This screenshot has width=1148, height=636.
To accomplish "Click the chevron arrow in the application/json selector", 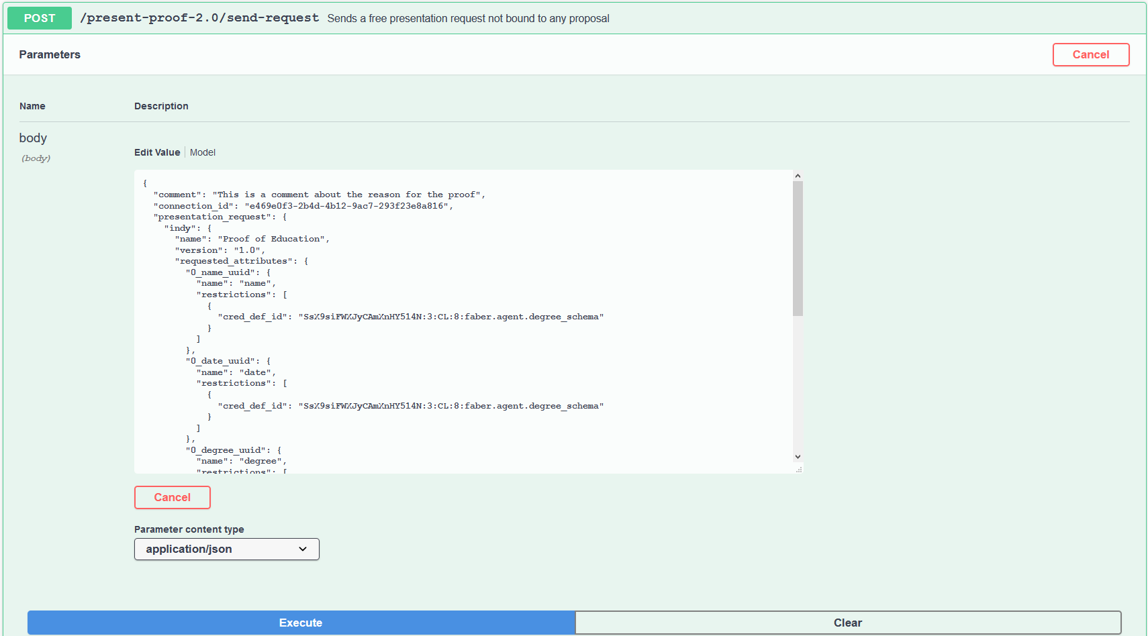I will 303,549.
